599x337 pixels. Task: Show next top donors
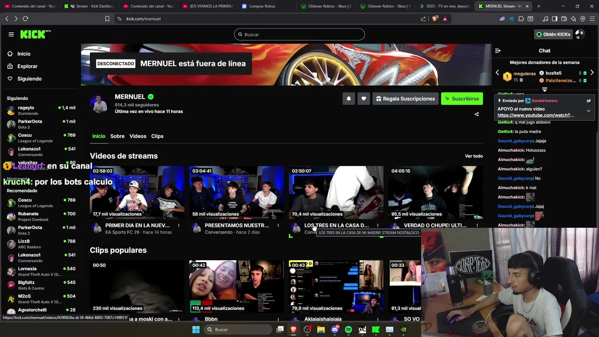(x=592, y=73)
